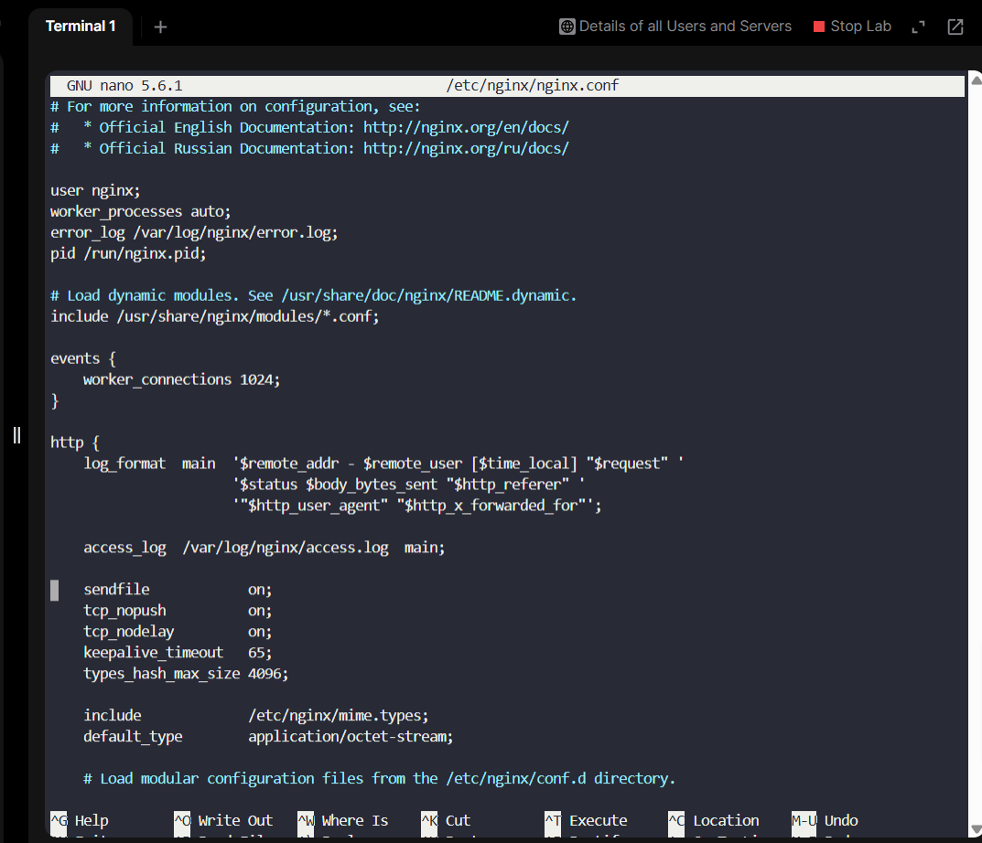Click the ^W Where Is shortcut
This screenshot has height=843, width=982.
[343, 820]
